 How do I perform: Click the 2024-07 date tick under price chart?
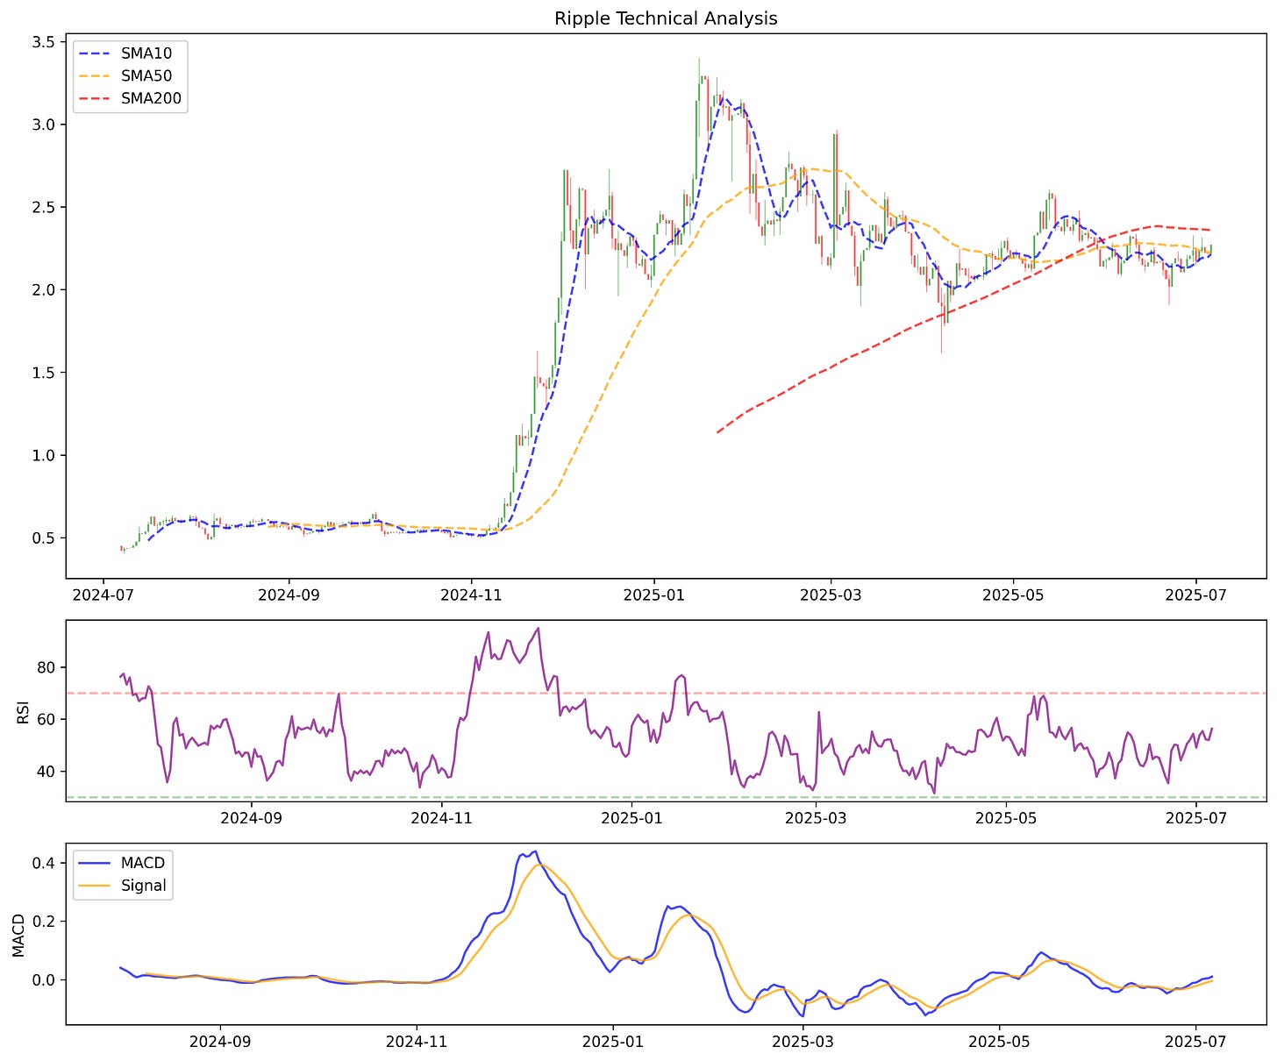pyautogui.click(x=103, y=595)
